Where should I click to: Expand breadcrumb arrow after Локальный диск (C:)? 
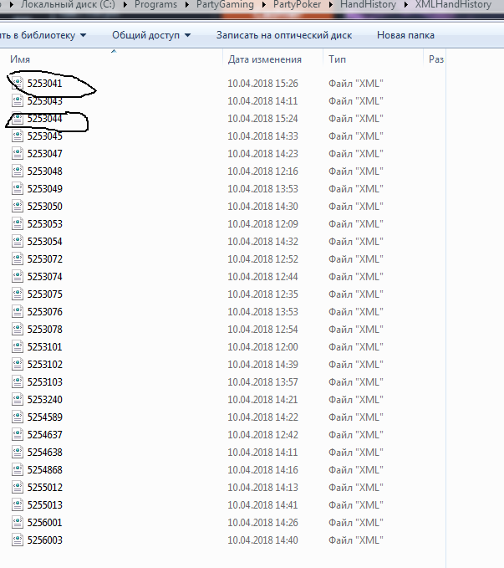click(x=125, y=5)
